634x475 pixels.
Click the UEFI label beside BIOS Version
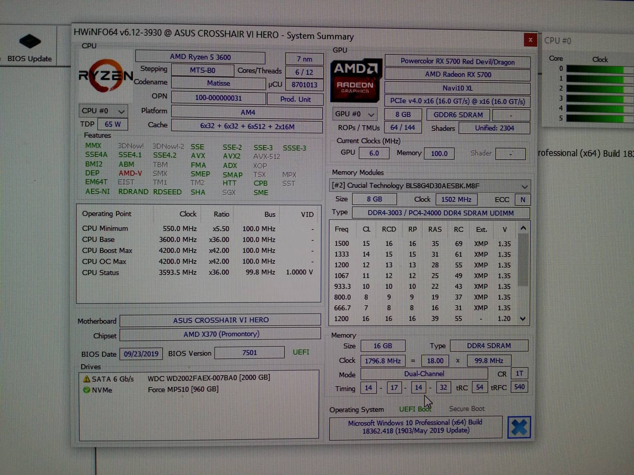(301, 352)
